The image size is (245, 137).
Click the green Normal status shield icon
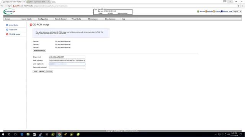pyautogui.click(x=198, y=11)
